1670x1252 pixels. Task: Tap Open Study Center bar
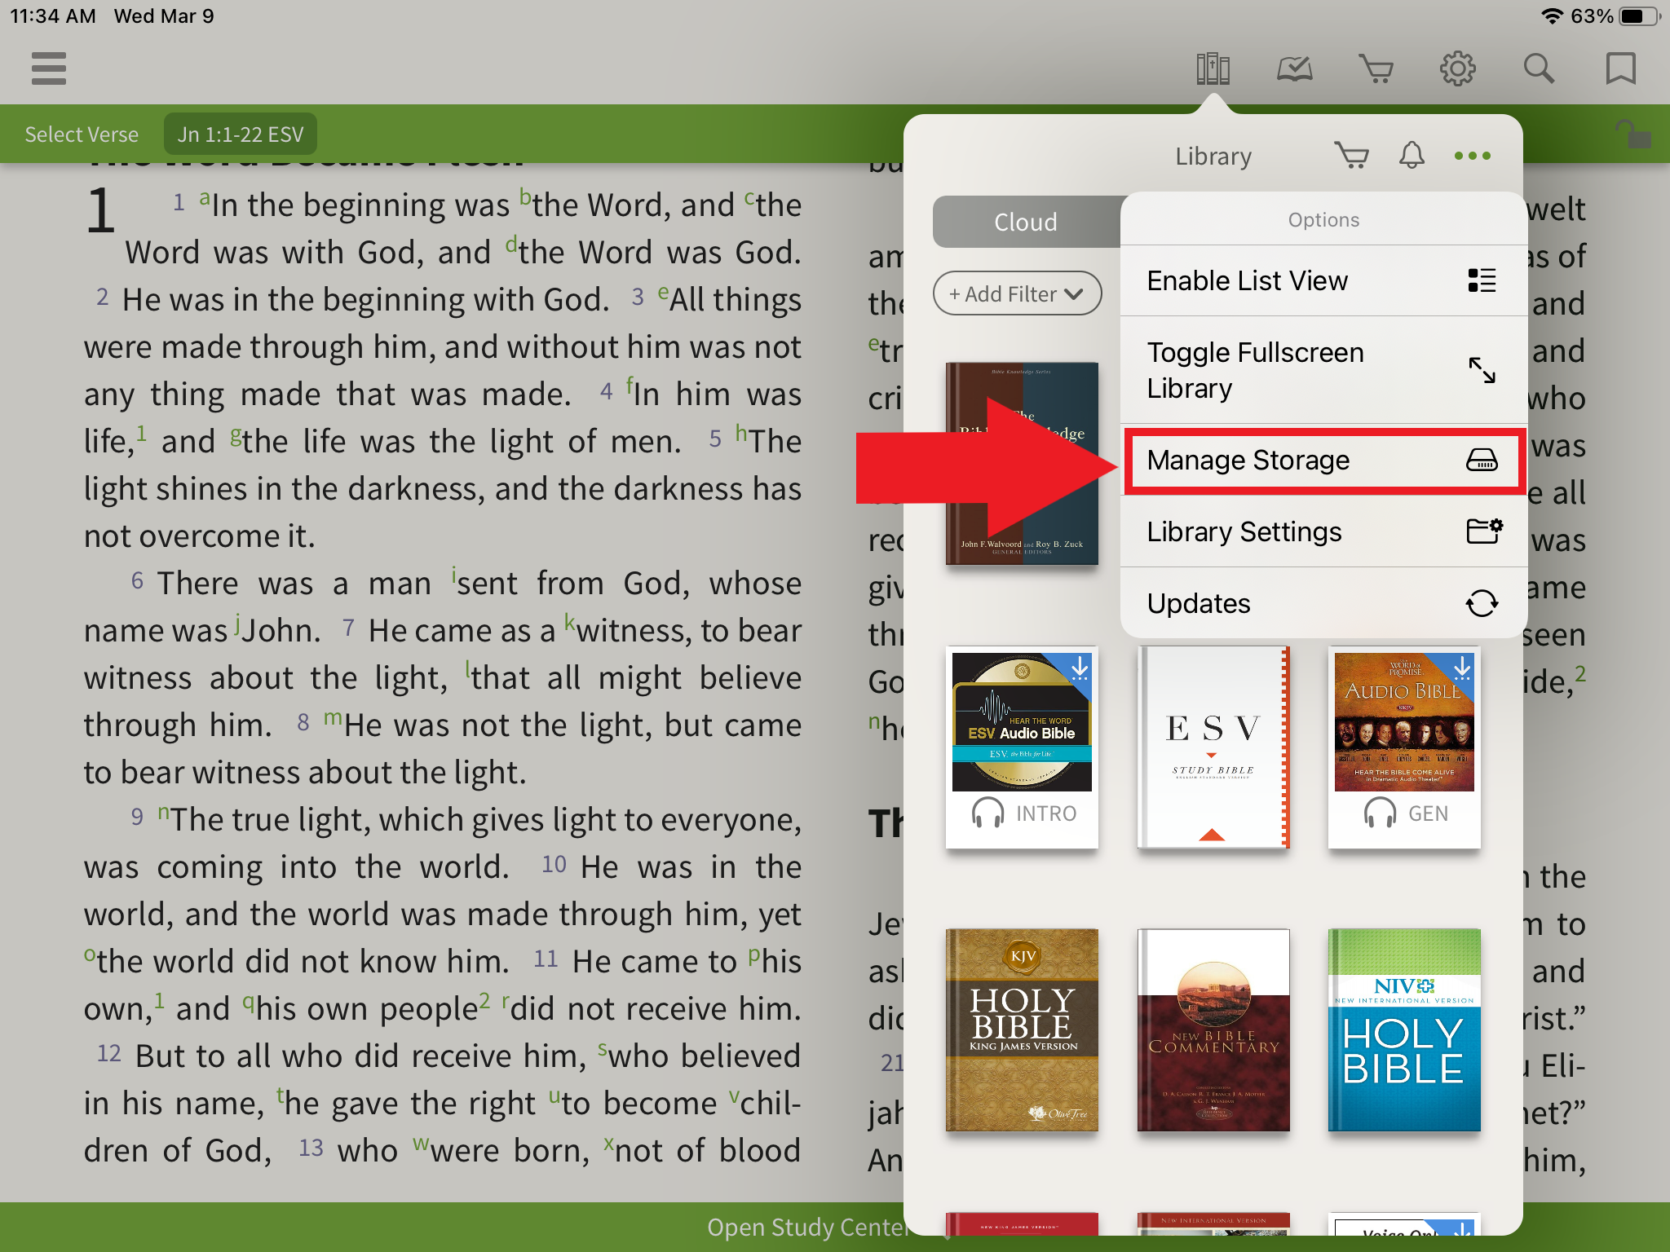click(807, 1228)
